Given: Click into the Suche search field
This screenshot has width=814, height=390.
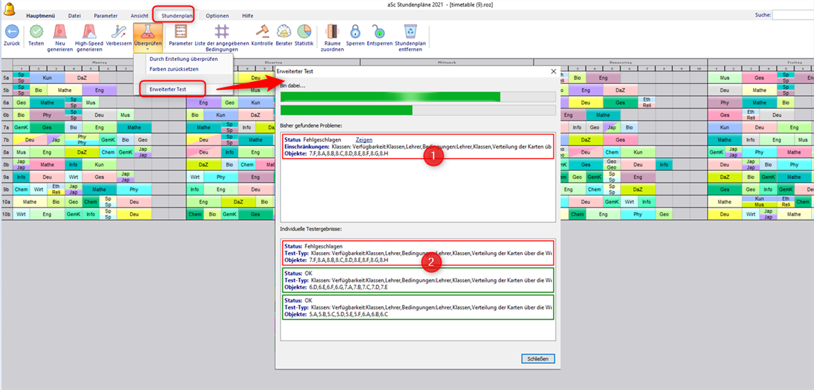Looking at the screenshot, I should tap(792, 16).
